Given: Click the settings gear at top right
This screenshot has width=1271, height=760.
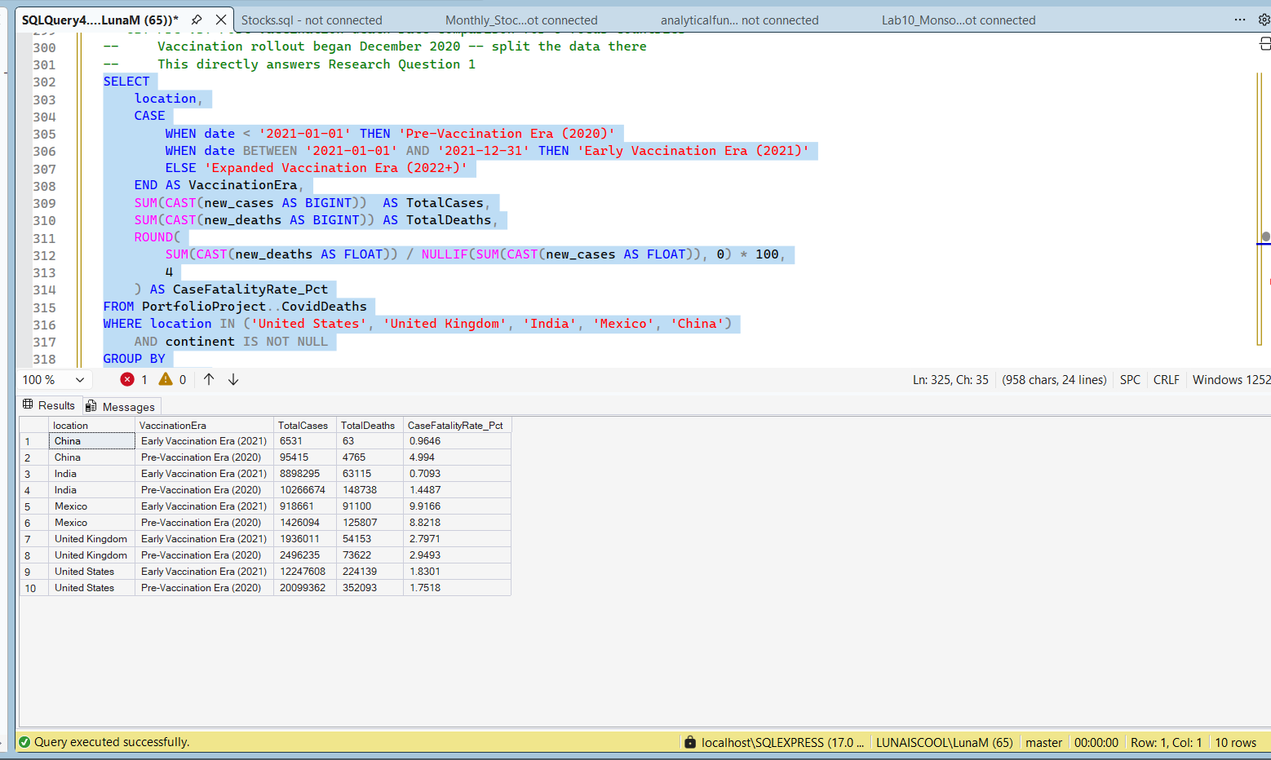Looking at the screenshot, I should tap(1264, 20).
